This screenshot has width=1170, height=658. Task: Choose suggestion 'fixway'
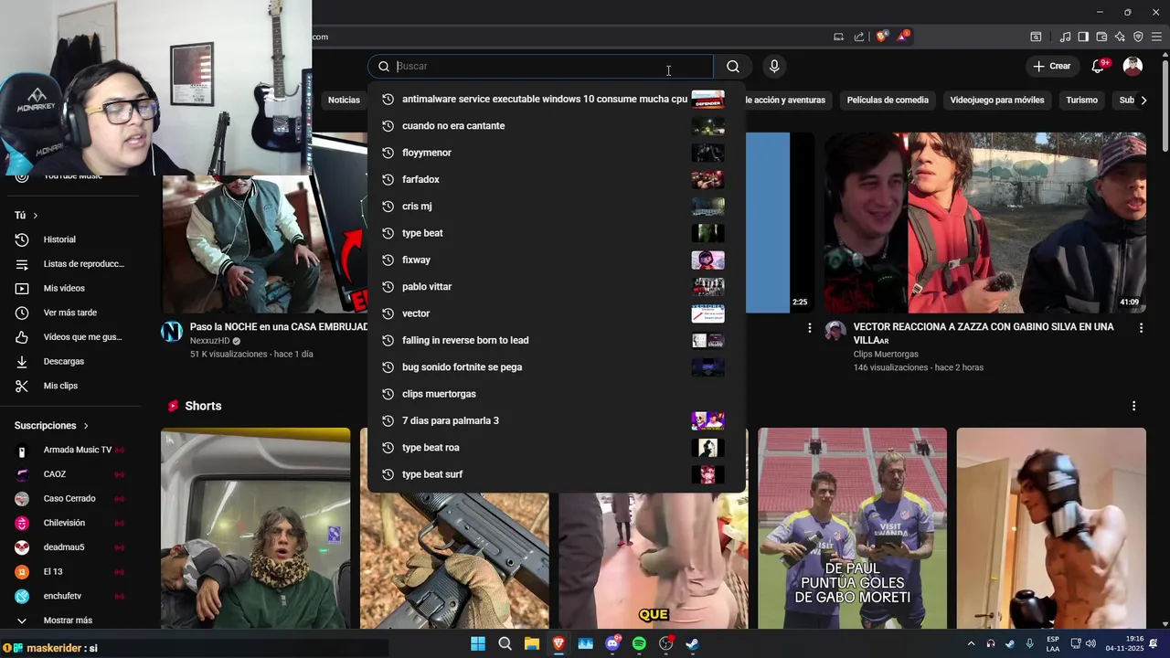click(556, 260)
